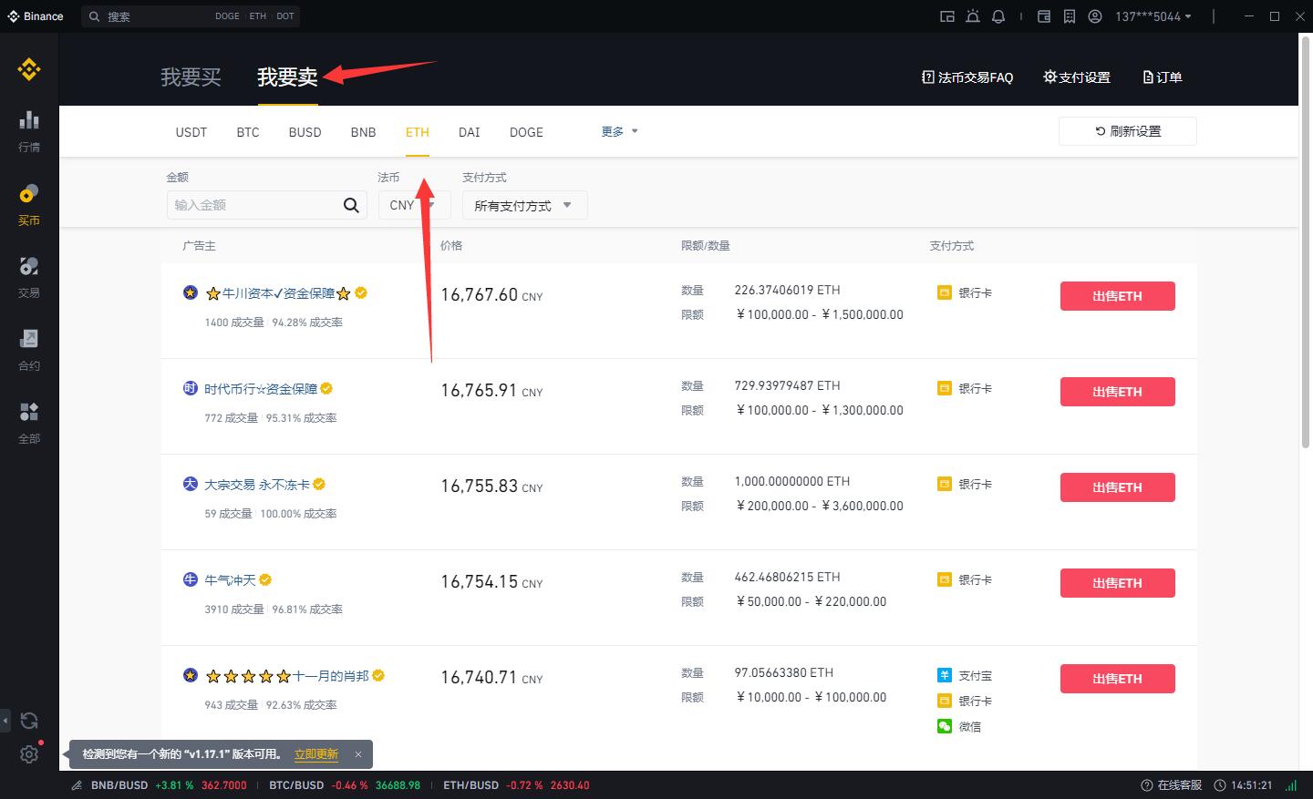This screenshot has height=799, width=1313.
Task: Select the BNB coin tab
Action: pyautogui.click(x=363, y=132)
